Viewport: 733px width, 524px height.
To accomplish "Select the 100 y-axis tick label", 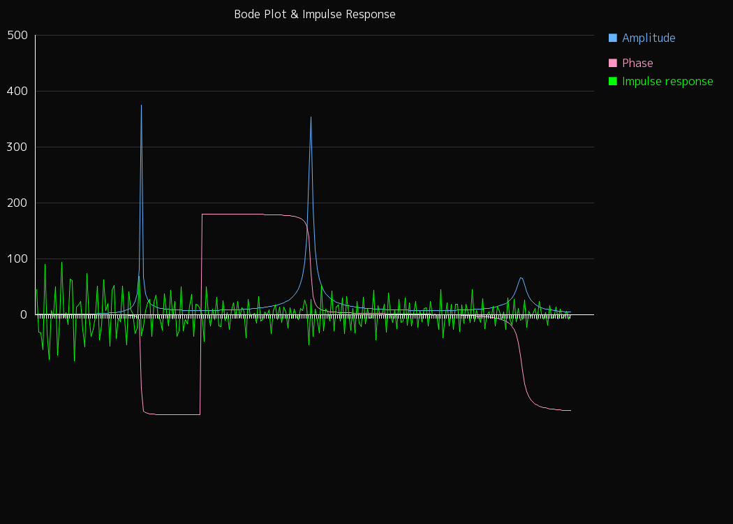I will pyautogui.click(x=17, y=259).
